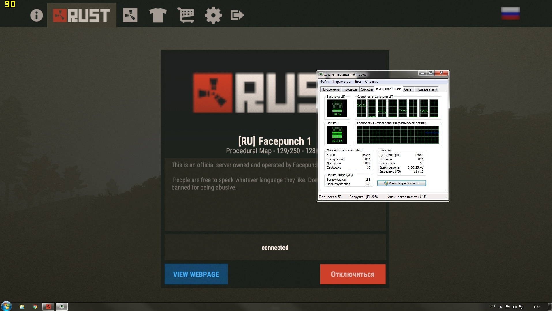Click the "Procedural Map" info line
The height and width of the screenshot is (311, 552).
click(271, 151)
